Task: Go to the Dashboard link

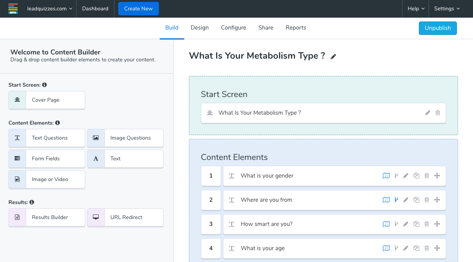Action: pos(95,8)
